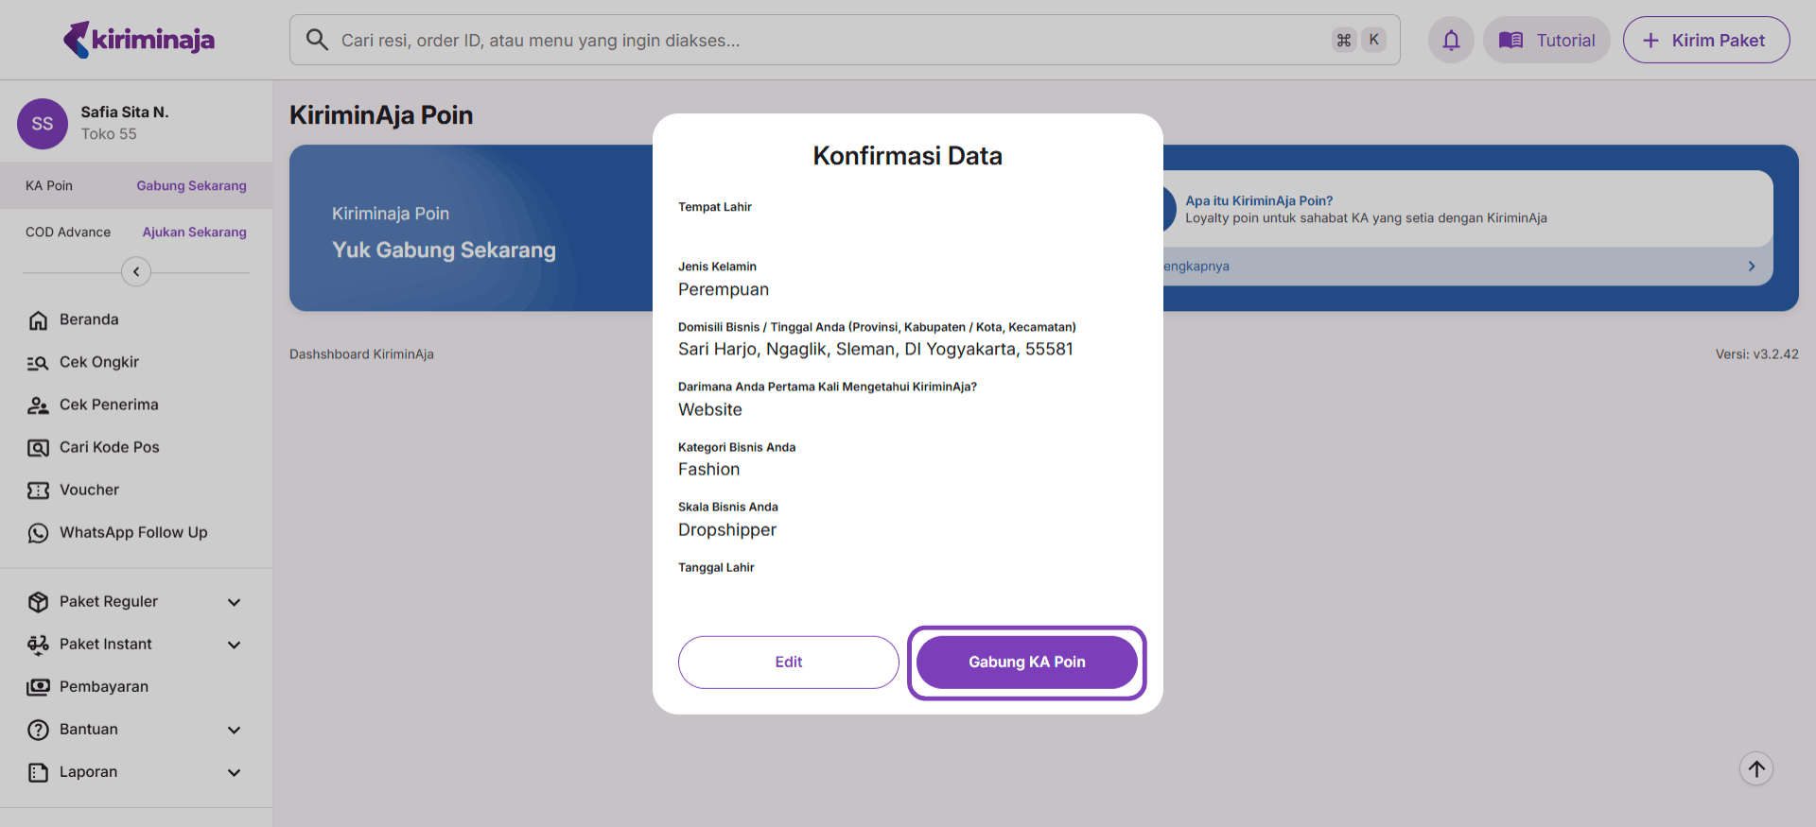The image size is (1816, 827).
Task: Click the scroll-to-top arrow button
Action: tap(1756, 769)
